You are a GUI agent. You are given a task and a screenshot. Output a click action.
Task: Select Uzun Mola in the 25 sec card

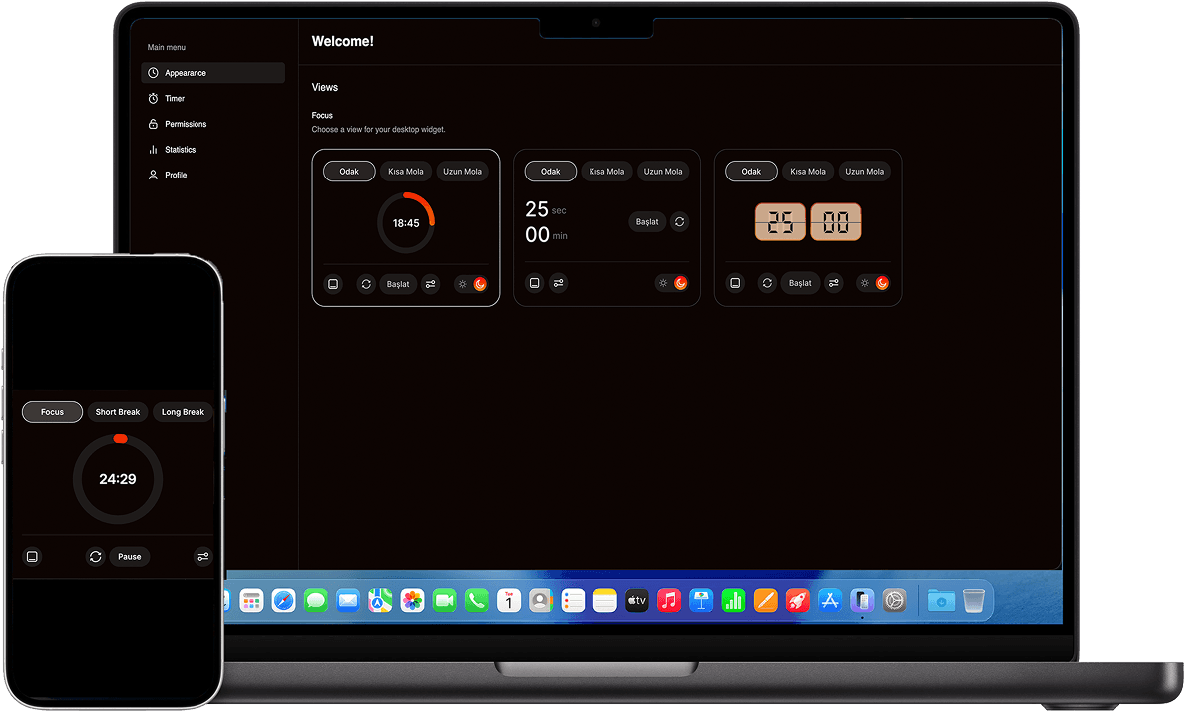[x=662, y=172]
